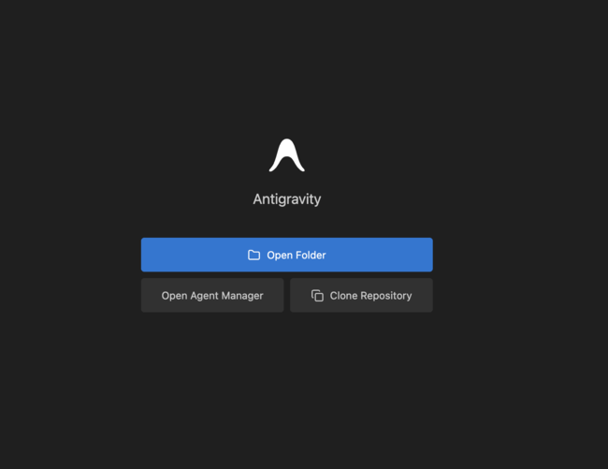608x469 pixels.
Task: Hit the overlapping squares clone icon
Action: point(317,296)
